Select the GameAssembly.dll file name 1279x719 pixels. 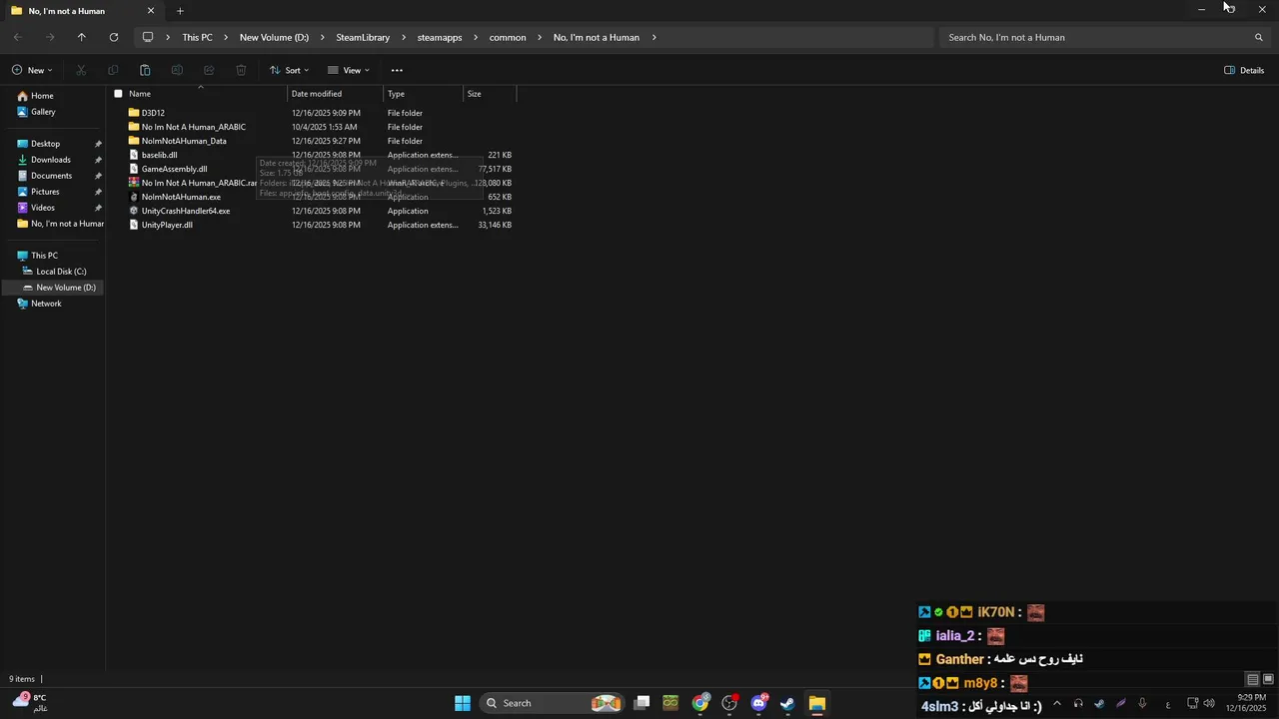pos(174,169)
